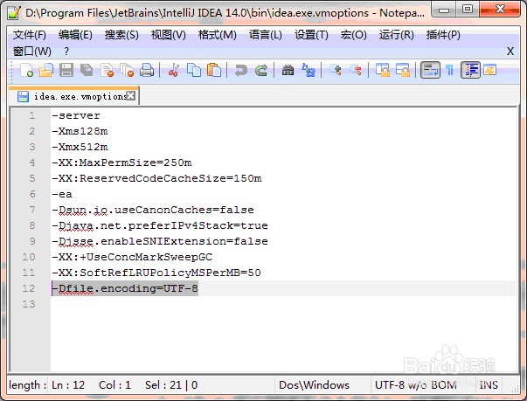Open the 文件(F) menu
This screenshot has height=401, width=527.
coord(29,35)
